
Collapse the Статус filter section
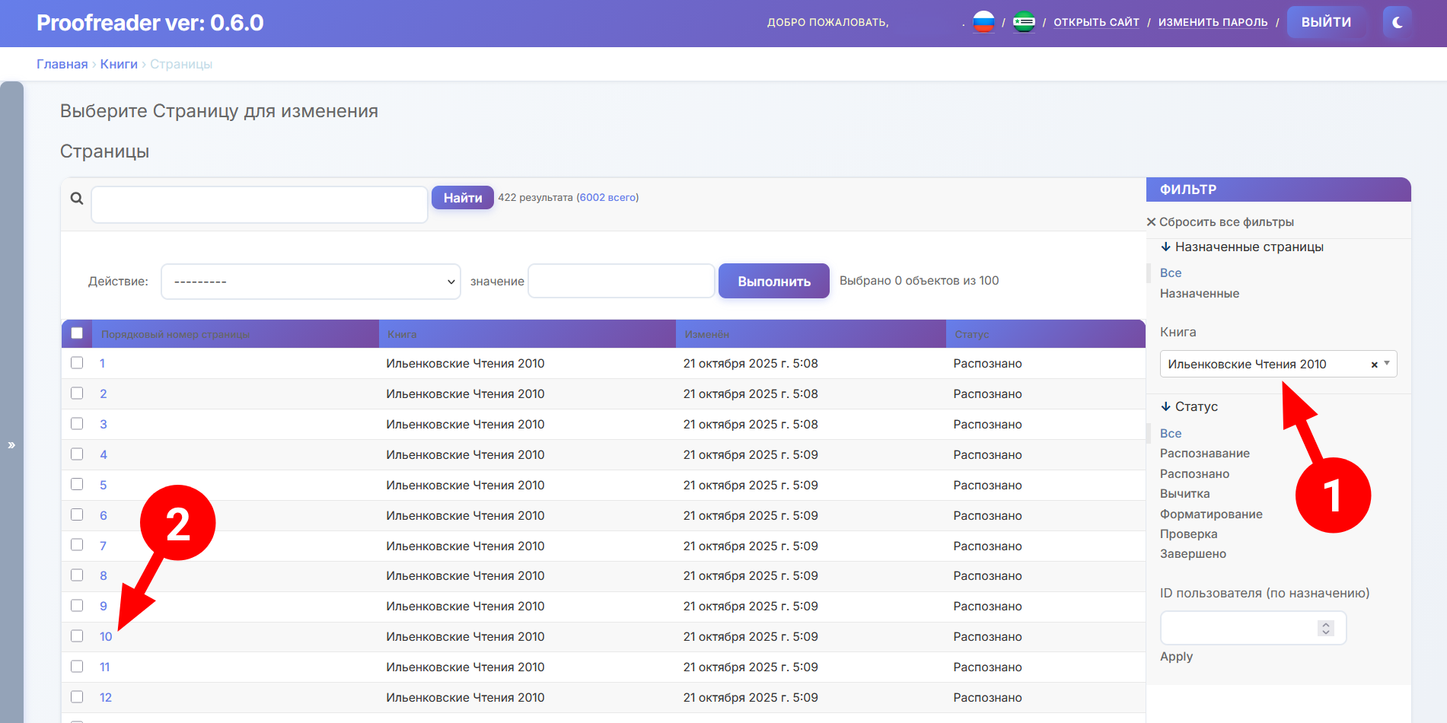[x=1189, y=406]
